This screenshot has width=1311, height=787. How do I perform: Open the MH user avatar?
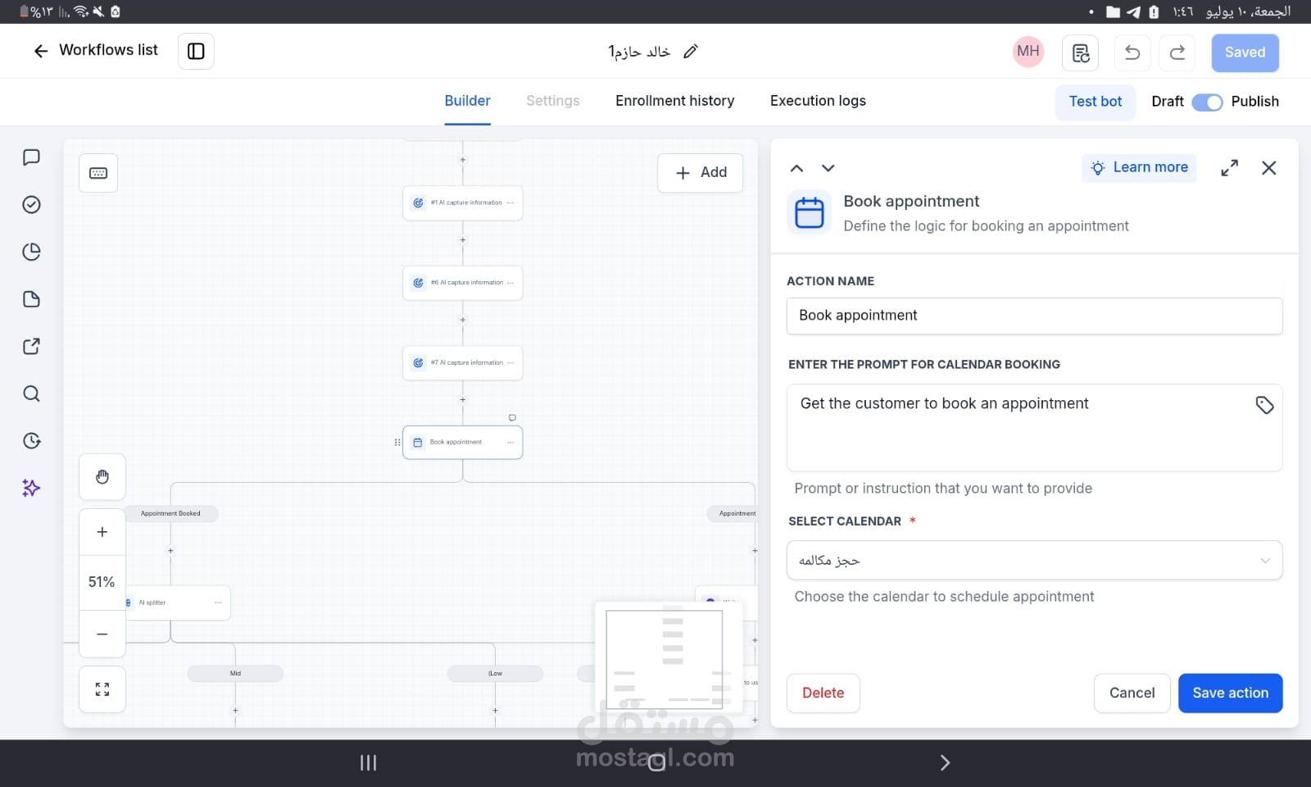click(1028, 51)
